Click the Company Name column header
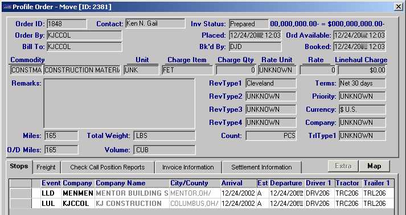 pyautogui.click(x=132, y=183)
